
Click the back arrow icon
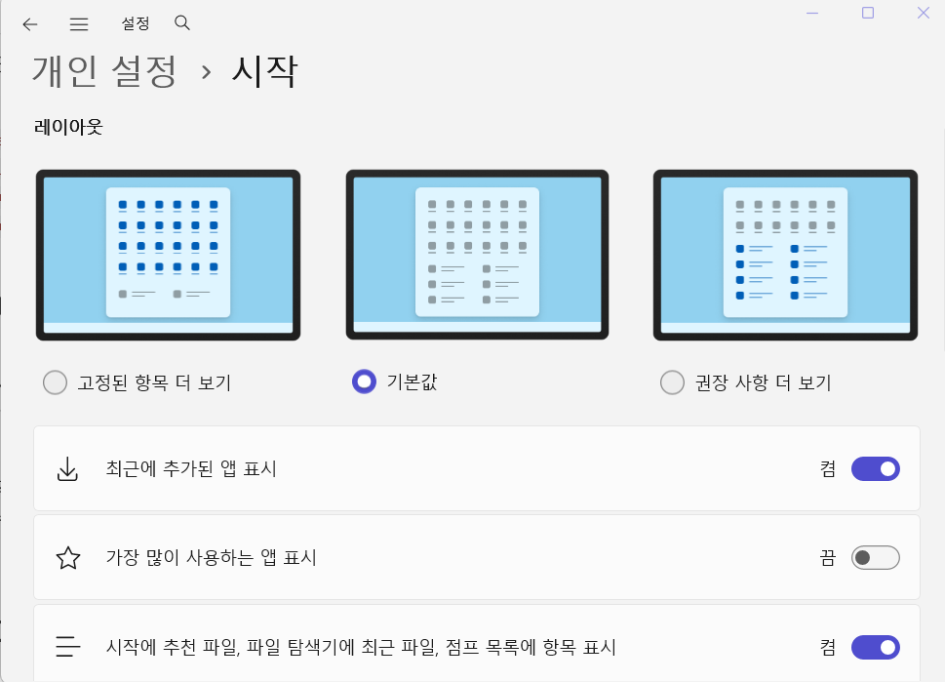(30, 24)
